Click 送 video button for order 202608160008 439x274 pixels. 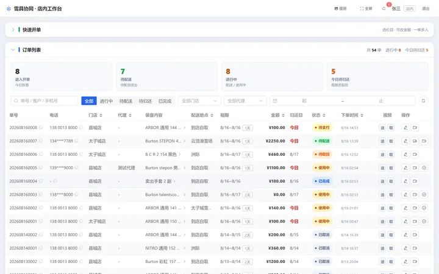click(x=382, y=128)
